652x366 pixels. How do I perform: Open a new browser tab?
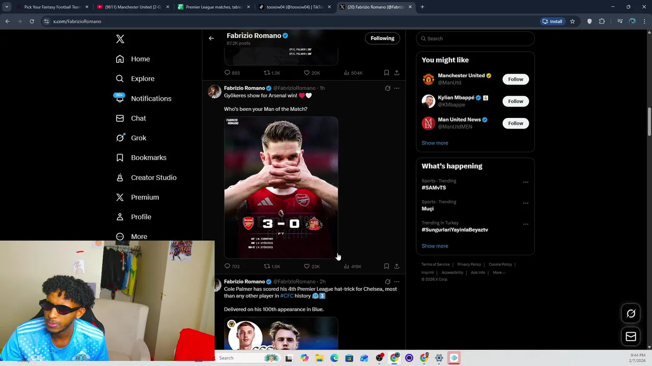(x=422, y=7)
